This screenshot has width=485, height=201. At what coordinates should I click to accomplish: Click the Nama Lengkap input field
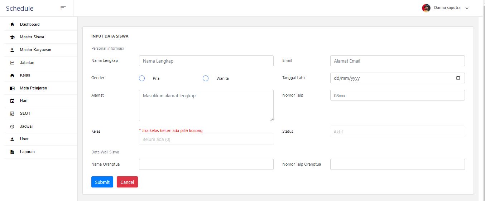pyautogui.click(x=206, y=61)
